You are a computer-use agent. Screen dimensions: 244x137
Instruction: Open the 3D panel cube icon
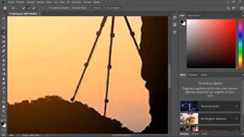(175, 32)
